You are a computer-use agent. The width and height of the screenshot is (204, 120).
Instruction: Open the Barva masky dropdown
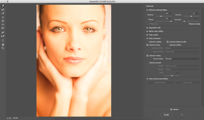(x=182, y=59)
